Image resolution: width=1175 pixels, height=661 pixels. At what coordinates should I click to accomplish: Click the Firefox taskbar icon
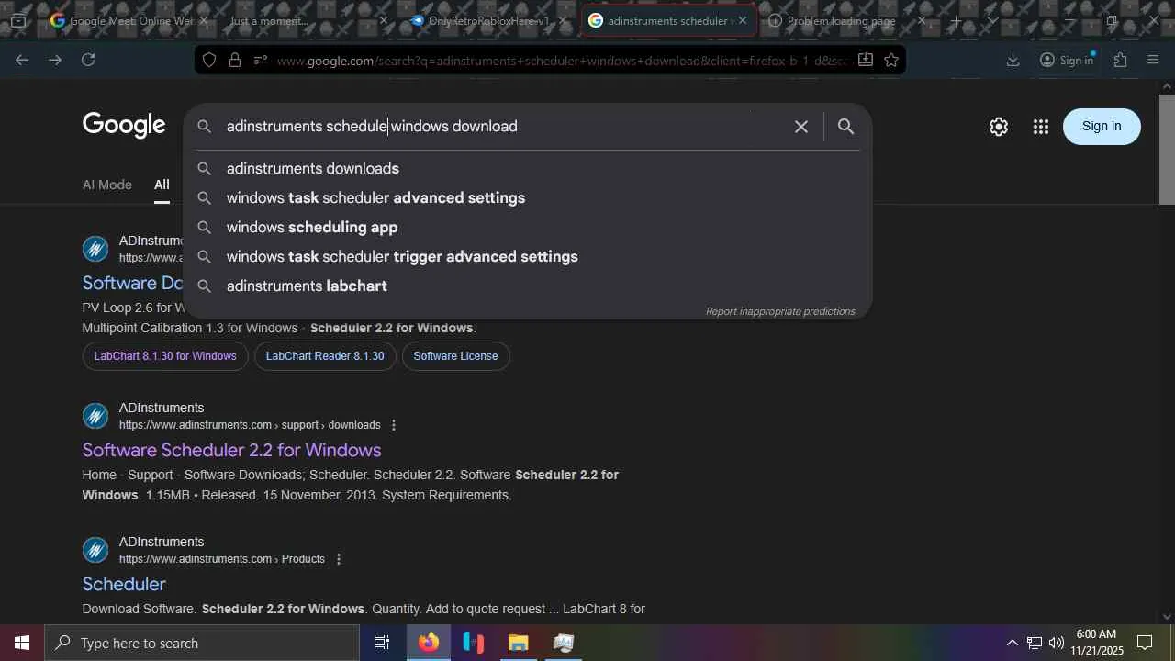pos(428,643)
